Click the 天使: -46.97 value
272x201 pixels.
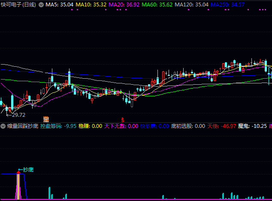[221, 126]
